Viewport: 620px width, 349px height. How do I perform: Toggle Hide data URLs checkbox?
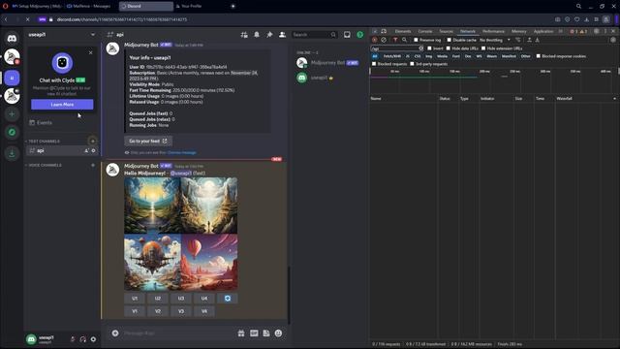point(448,48)
